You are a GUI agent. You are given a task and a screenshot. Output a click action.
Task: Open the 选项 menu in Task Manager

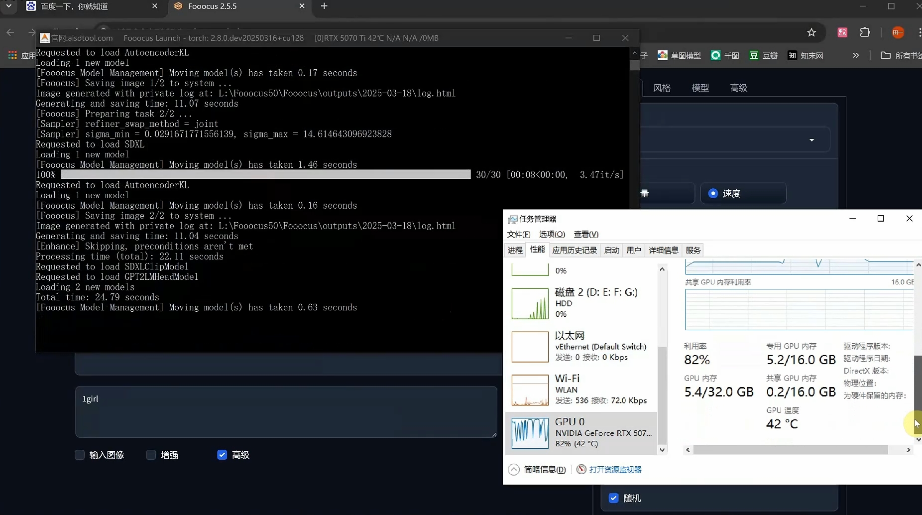[x=552, y=234]
